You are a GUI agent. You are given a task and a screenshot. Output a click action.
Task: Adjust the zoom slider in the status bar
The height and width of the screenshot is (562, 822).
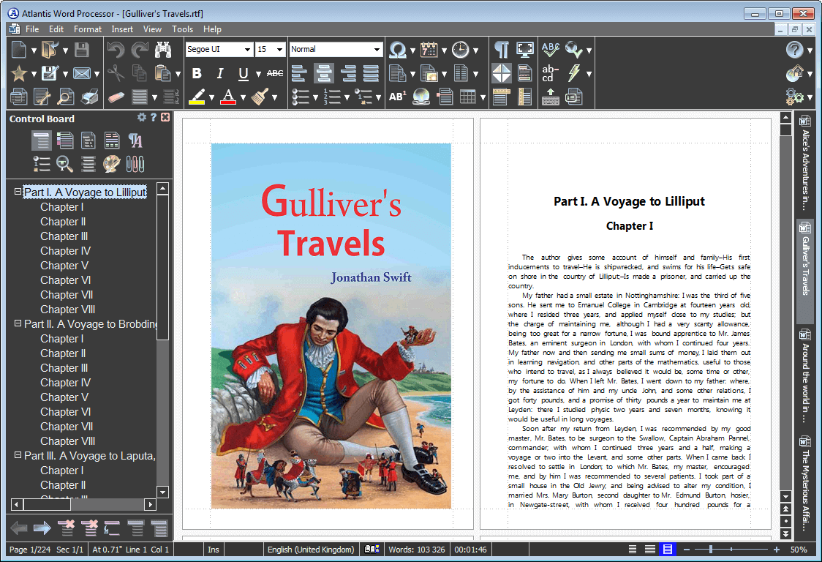[x=711, y=549]
